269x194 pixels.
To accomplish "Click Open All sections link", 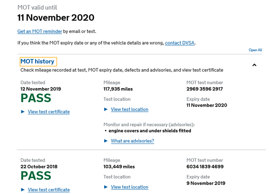I will coord(255,50).
